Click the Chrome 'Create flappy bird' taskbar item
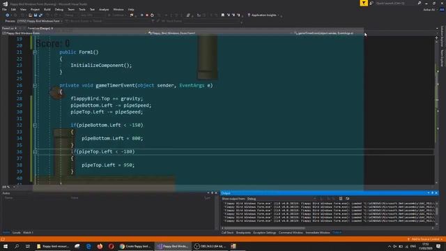Image resolution: width=446 pixels, height=251 pixels. click(x=135, y=246)
